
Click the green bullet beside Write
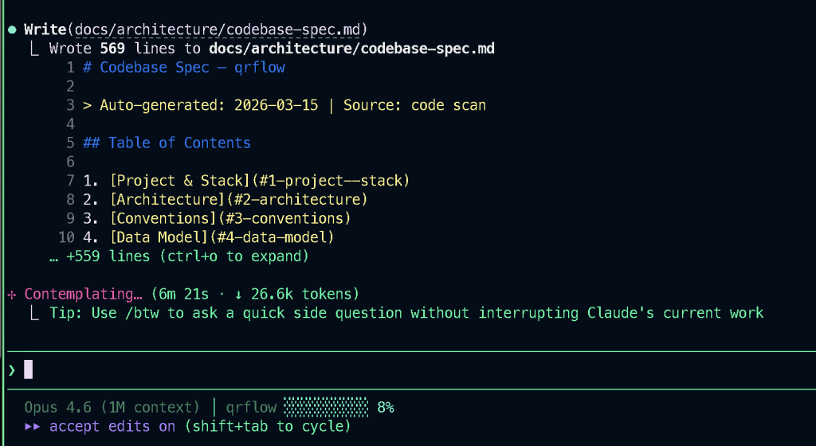[12, 29]
